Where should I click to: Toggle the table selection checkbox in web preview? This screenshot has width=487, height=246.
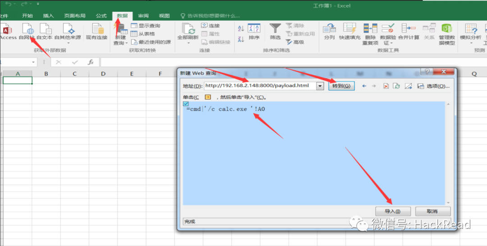click(186, 104)
